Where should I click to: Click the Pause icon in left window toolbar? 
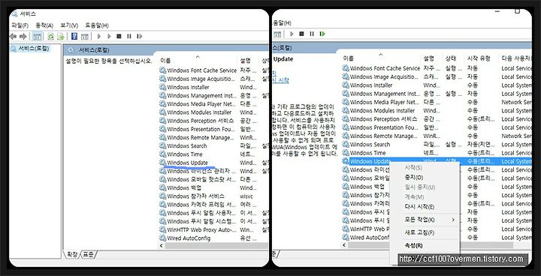pyautogui.click(x=129, y=36)
